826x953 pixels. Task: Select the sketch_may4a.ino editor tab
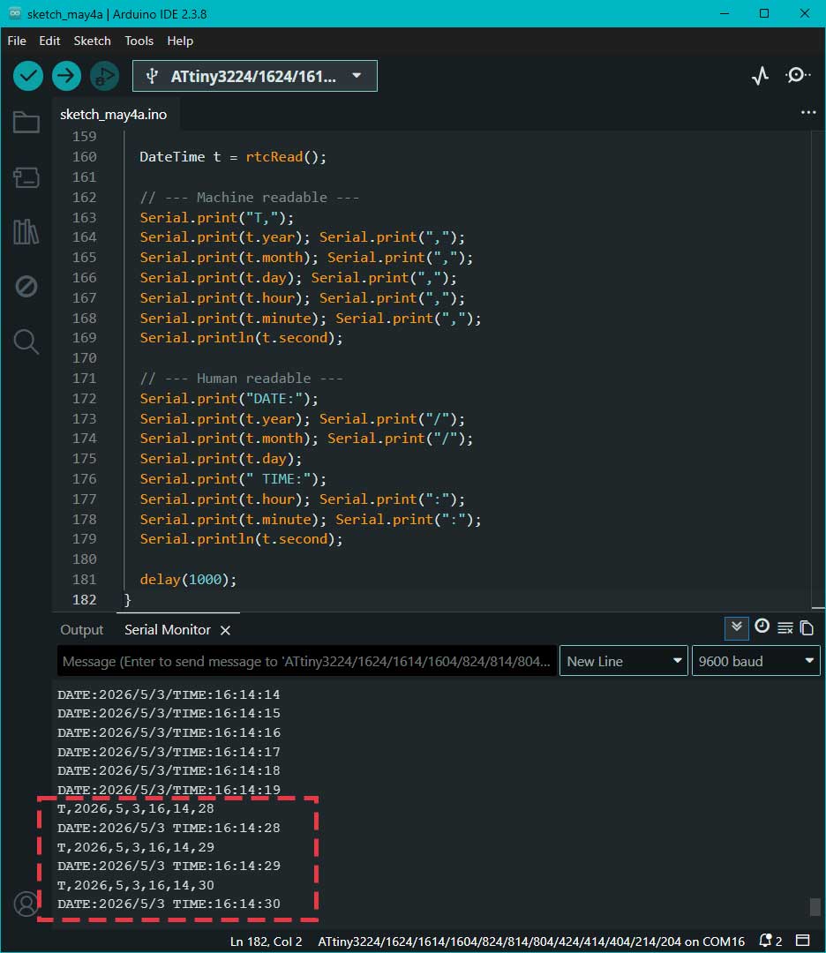click(x=113, y=114)
